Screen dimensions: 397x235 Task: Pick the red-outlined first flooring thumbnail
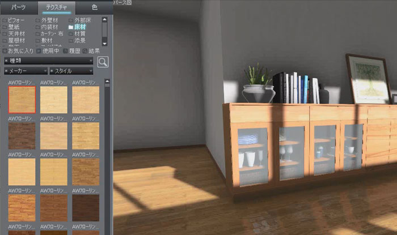22,99
